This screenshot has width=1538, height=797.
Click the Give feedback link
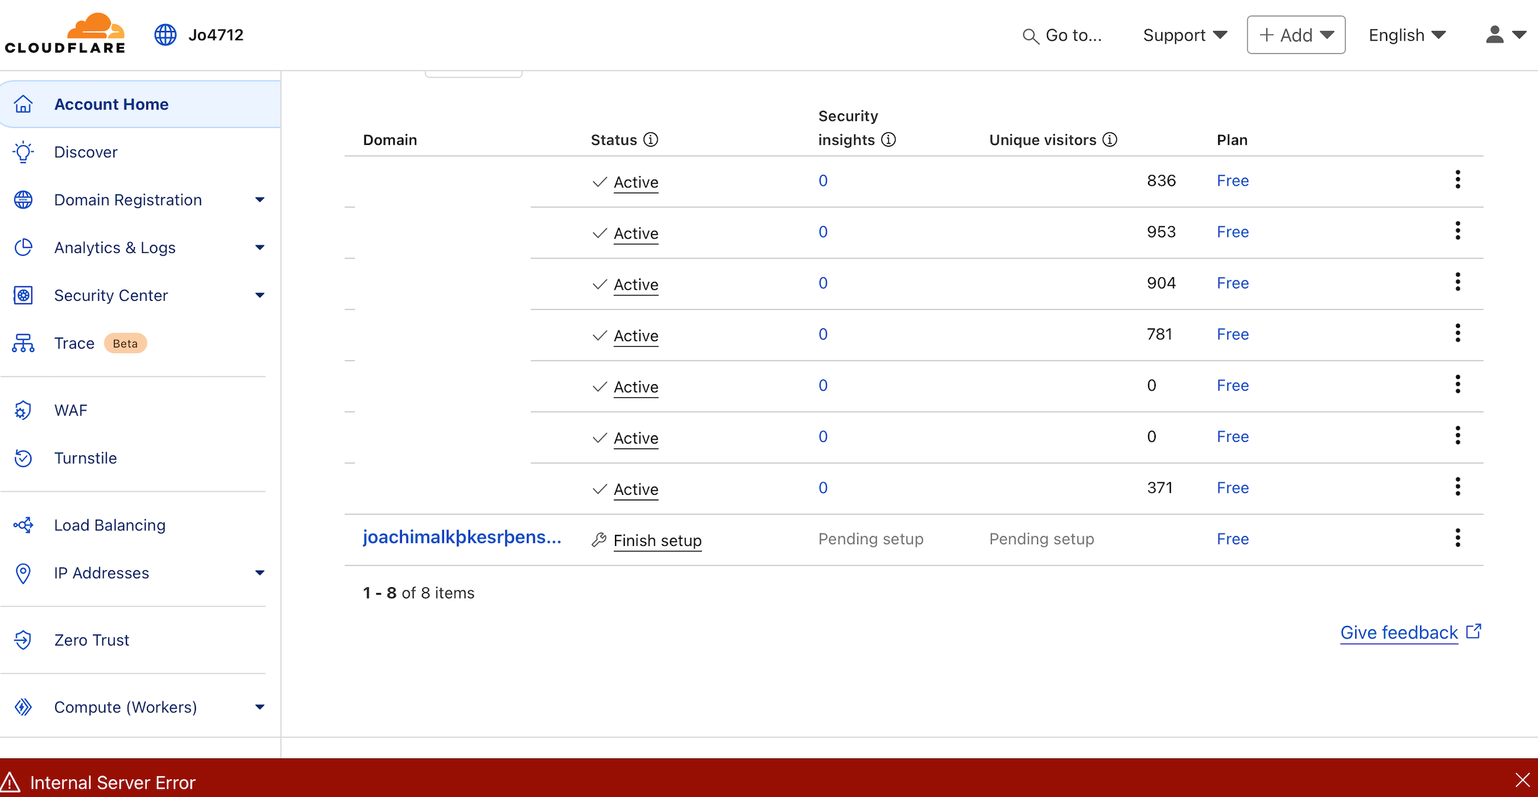1399,632
